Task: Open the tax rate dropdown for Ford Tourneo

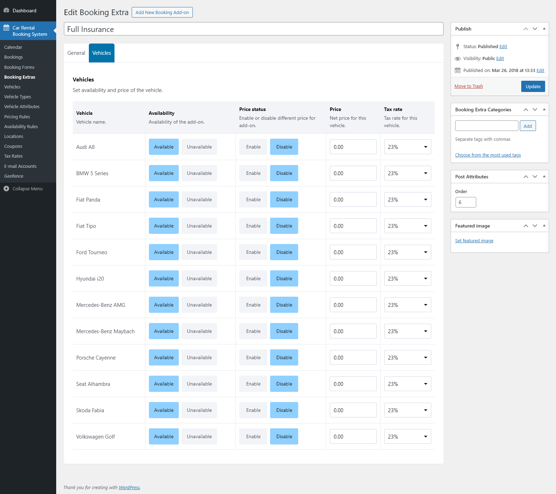Action: click(x=407, y=252)
